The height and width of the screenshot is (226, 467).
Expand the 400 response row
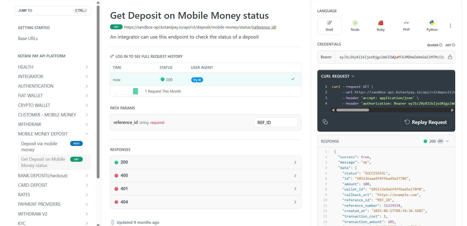tap(206, 176)
